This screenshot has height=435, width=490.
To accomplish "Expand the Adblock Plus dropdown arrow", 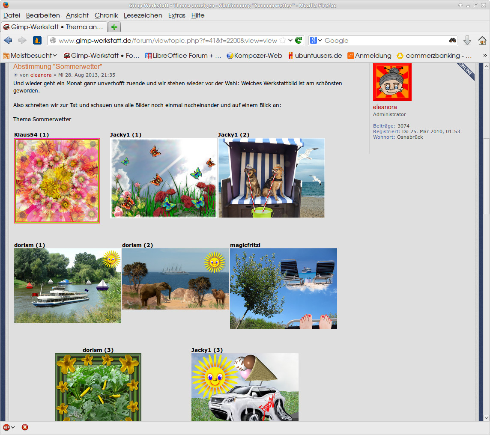I will [x=13, y=427].
